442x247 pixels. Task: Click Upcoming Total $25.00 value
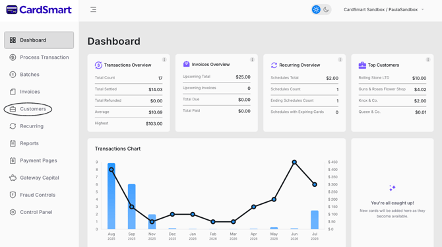pos(243,77)
